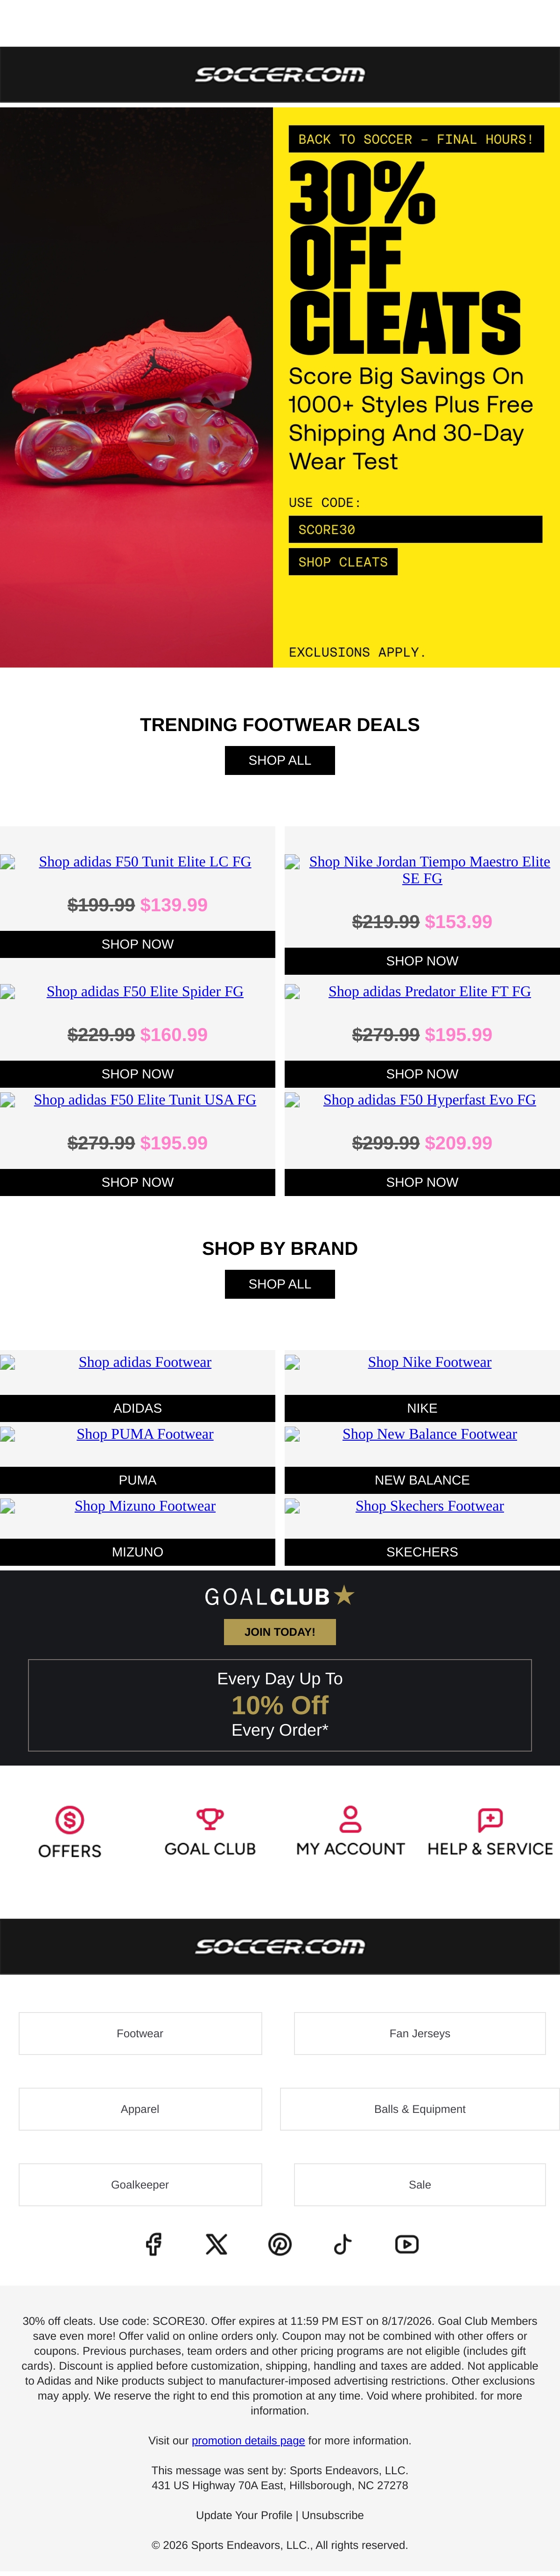Open the TikTok social icon

pos(343,2244)
